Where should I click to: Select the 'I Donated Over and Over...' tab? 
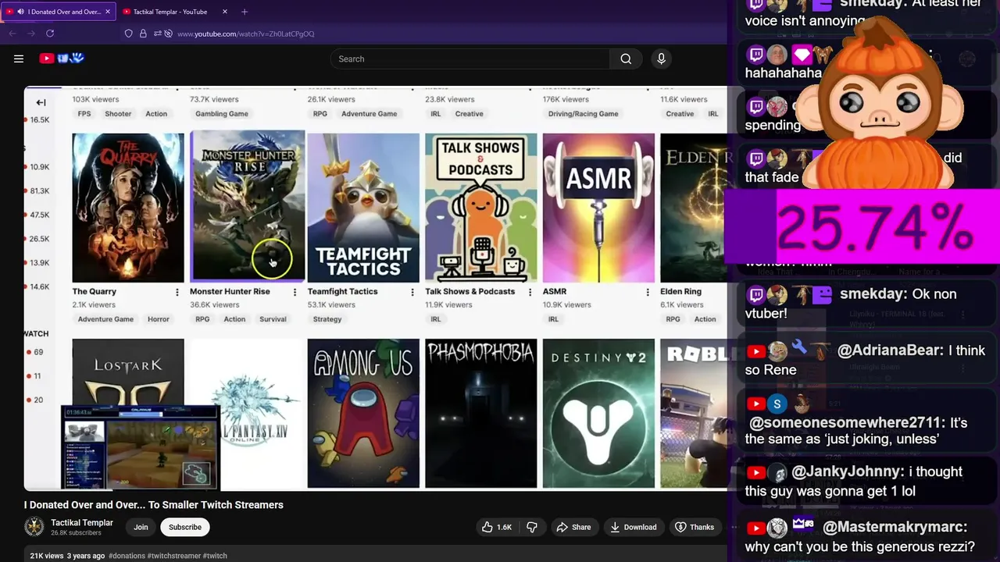59,12
